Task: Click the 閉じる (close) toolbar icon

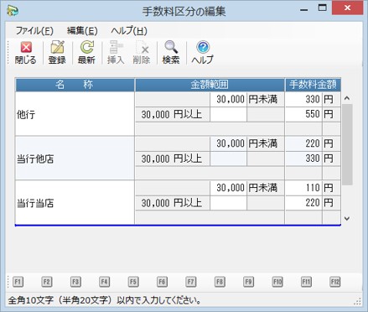Action: (26, 53)
